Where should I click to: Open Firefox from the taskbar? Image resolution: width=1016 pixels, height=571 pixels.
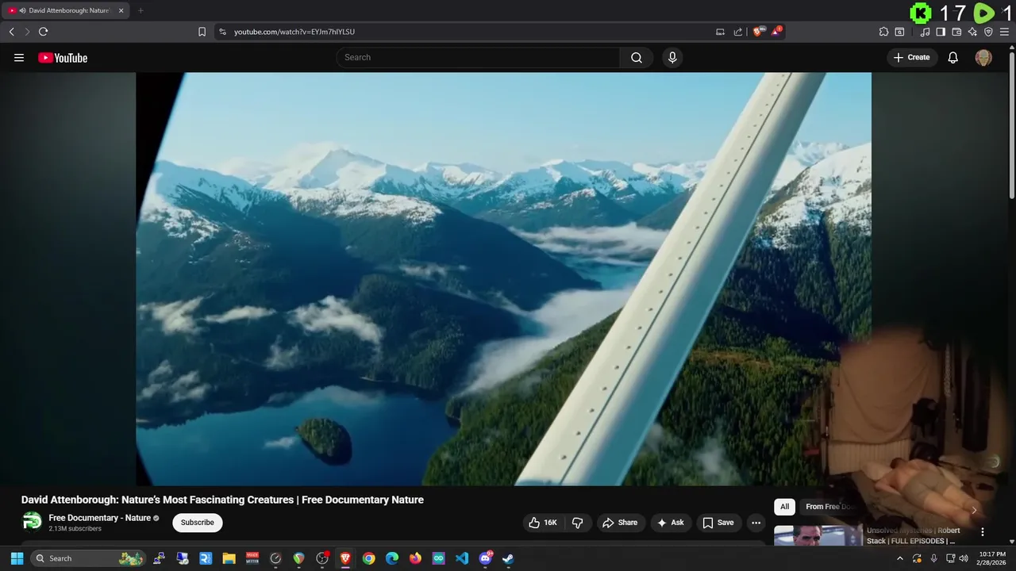(415, 558)
